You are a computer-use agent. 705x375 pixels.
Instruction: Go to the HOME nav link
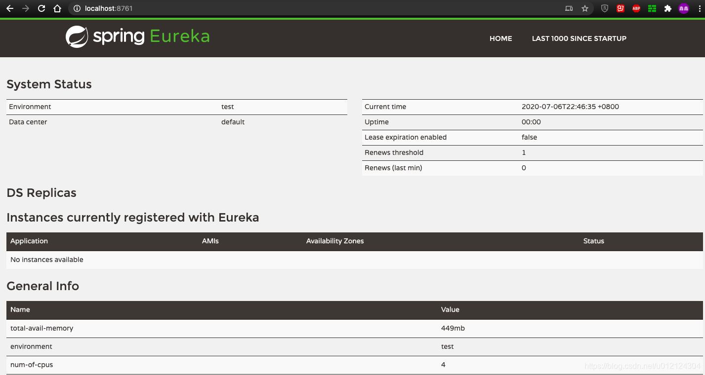500,38
